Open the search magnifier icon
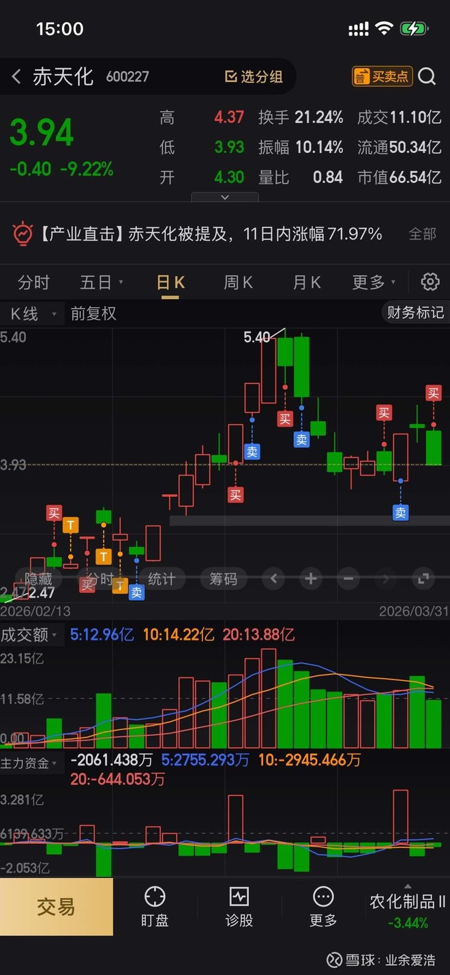Screen dimensions: 450x975 coord(427,76)
